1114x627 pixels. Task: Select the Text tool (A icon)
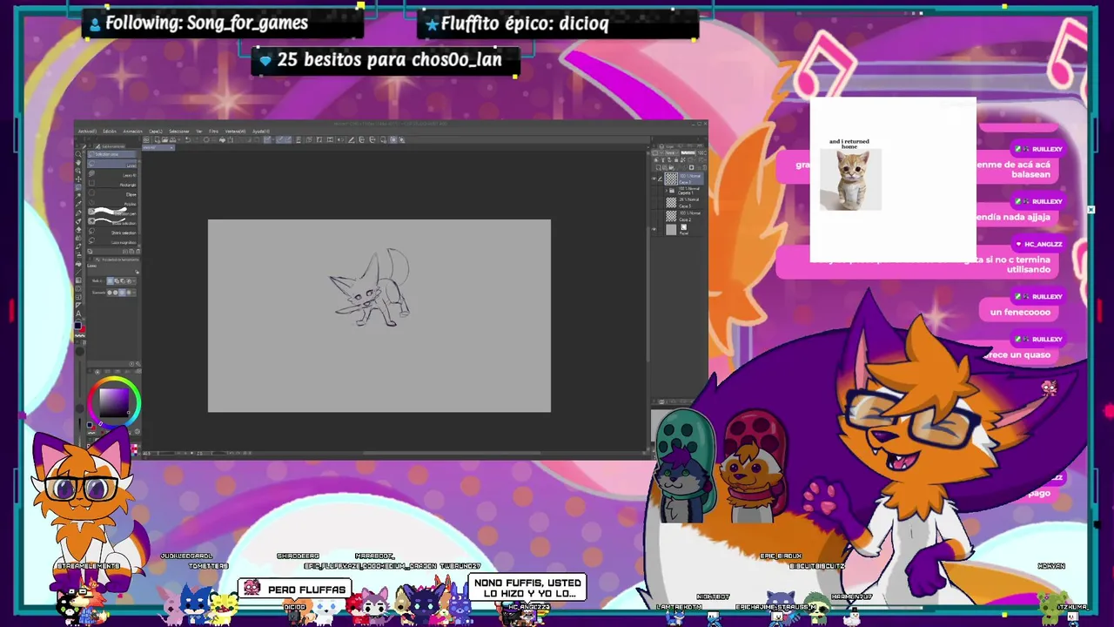78,313
